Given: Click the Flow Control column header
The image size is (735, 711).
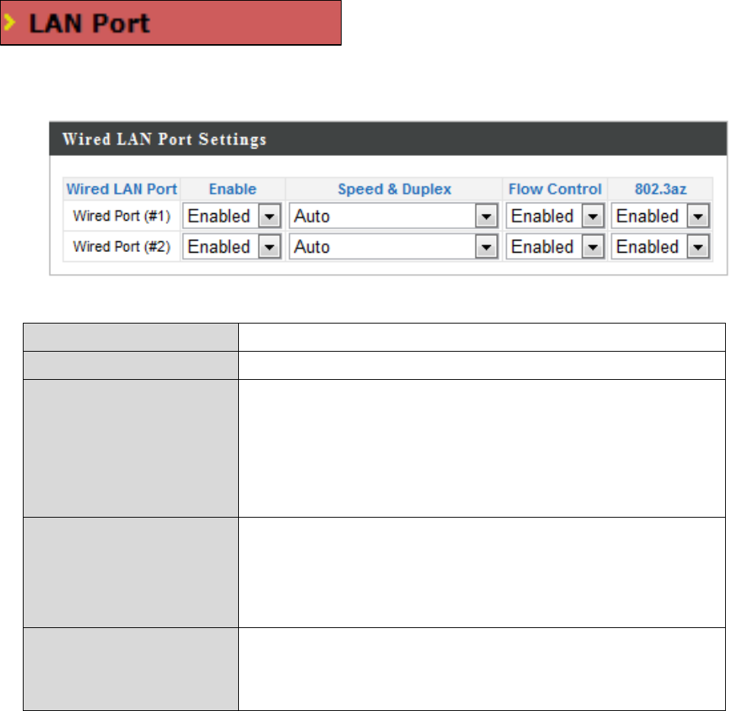Looking at the screenshot, I should coord(555,189).
